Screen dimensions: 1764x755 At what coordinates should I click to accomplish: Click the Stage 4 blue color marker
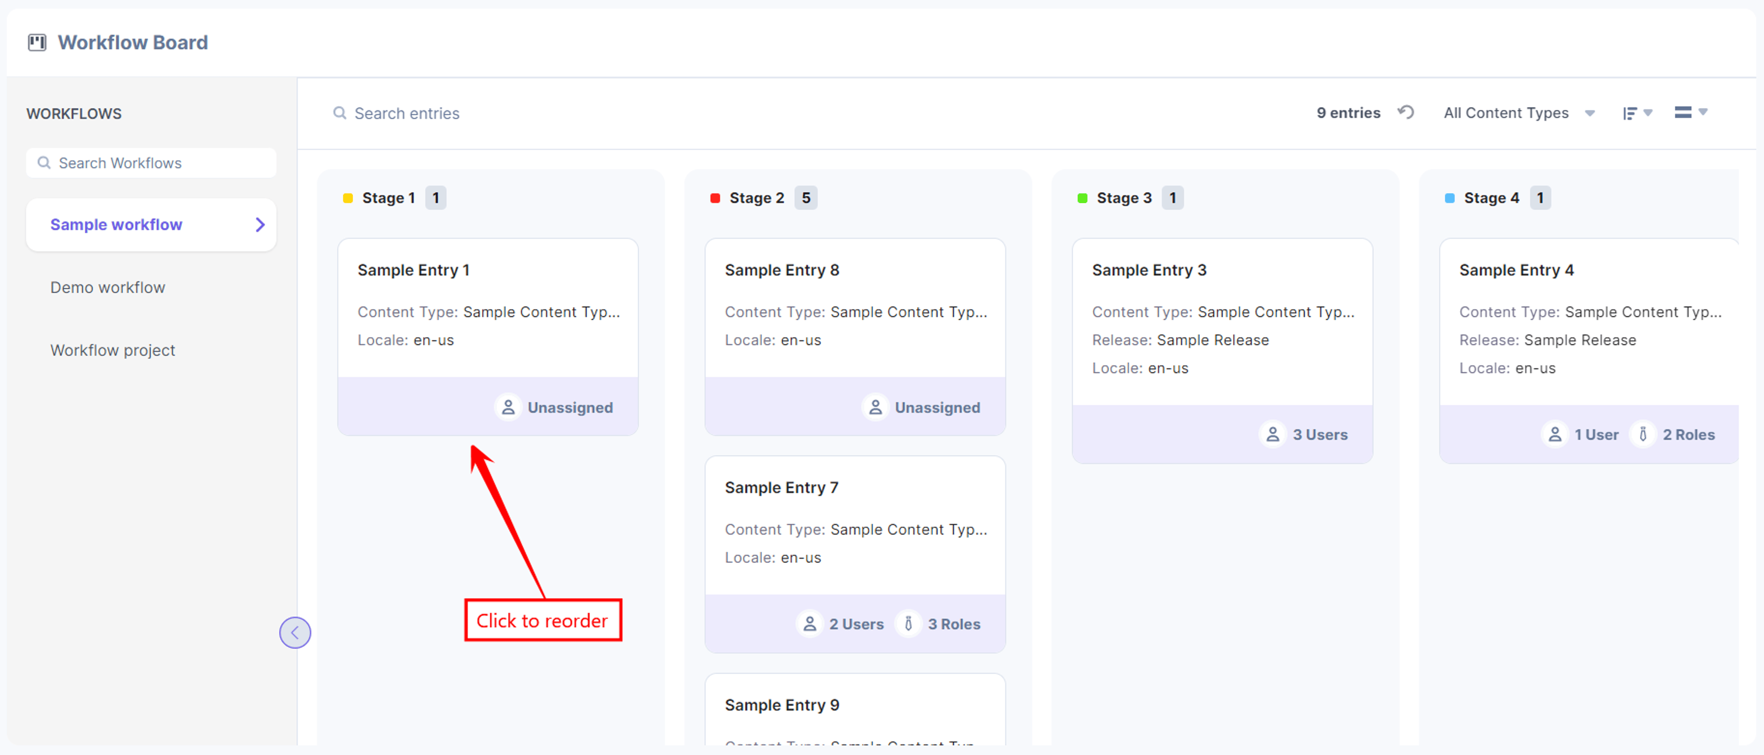pos(1450,199)
